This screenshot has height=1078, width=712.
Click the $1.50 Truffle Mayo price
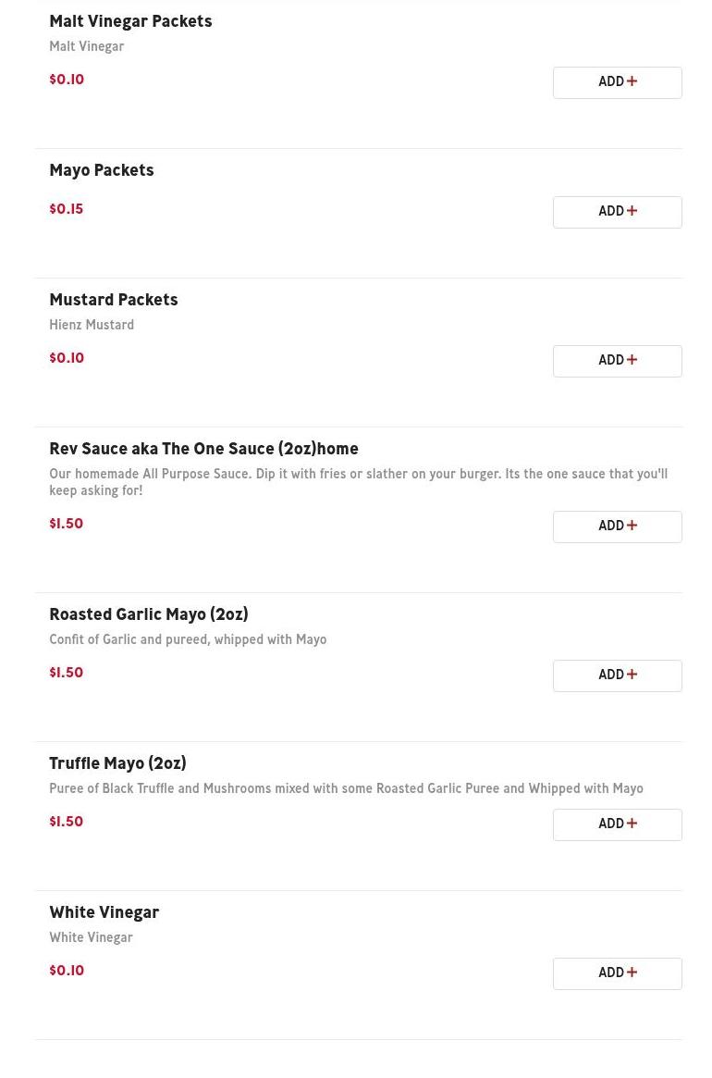[67, 823]
